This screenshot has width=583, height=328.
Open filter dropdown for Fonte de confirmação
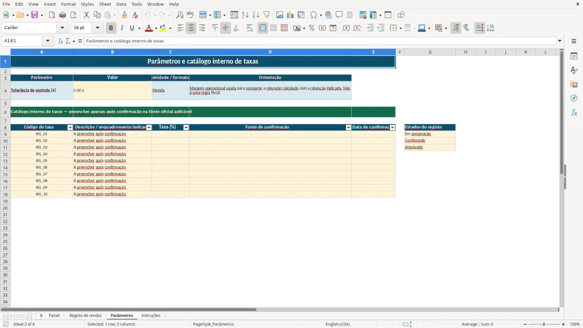(348, 127)
